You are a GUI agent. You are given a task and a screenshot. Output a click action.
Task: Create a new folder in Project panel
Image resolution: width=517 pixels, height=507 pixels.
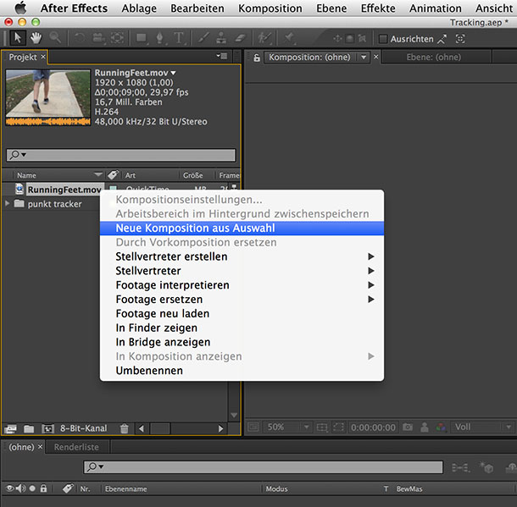[x=29, y=428]
